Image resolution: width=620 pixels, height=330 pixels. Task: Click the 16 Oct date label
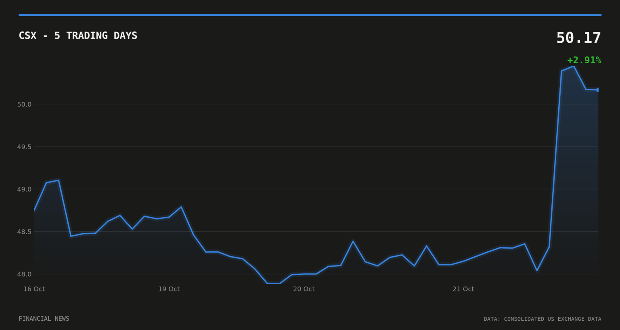34,289
